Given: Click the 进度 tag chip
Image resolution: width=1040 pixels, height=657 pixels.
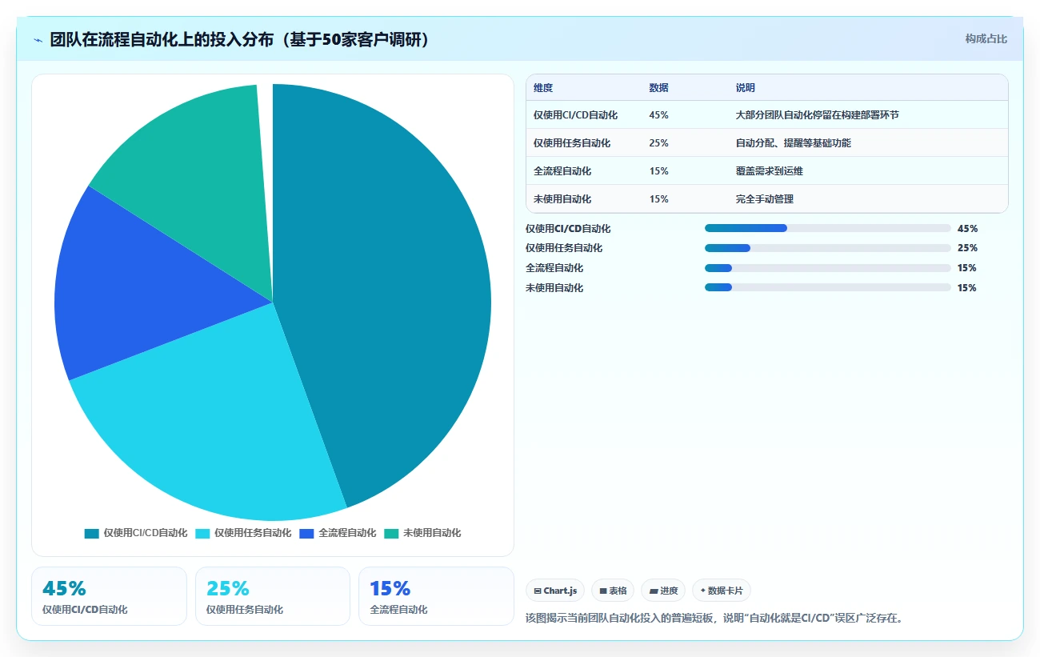Looking at the screenshot, I should 663,591.
